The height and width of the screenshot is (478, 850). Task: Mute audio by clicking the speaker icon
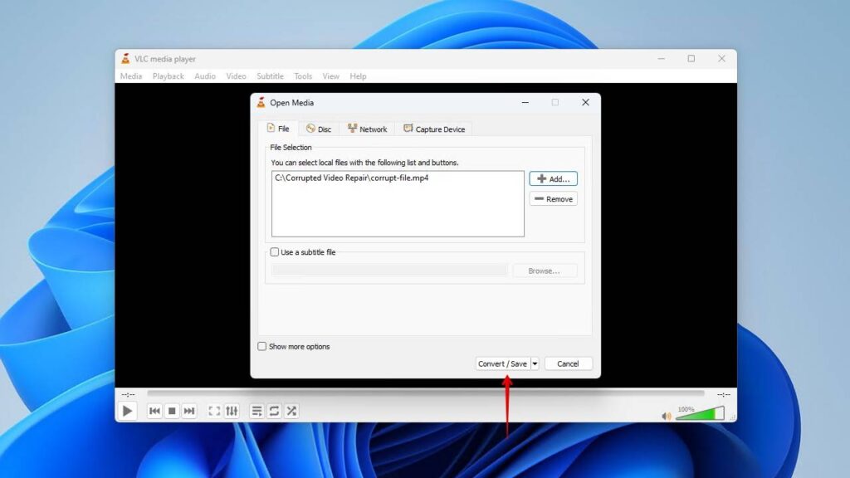point(666,414)
